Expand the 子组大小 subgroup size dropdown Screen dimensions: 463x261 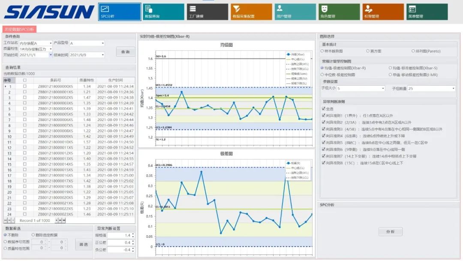click(383, 88)
